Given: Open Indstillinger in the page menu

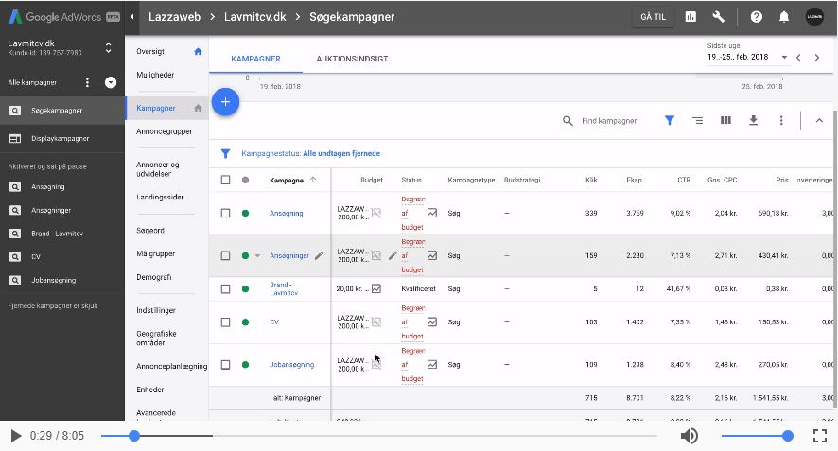Looking at the screenshot, I should (155, 310).
